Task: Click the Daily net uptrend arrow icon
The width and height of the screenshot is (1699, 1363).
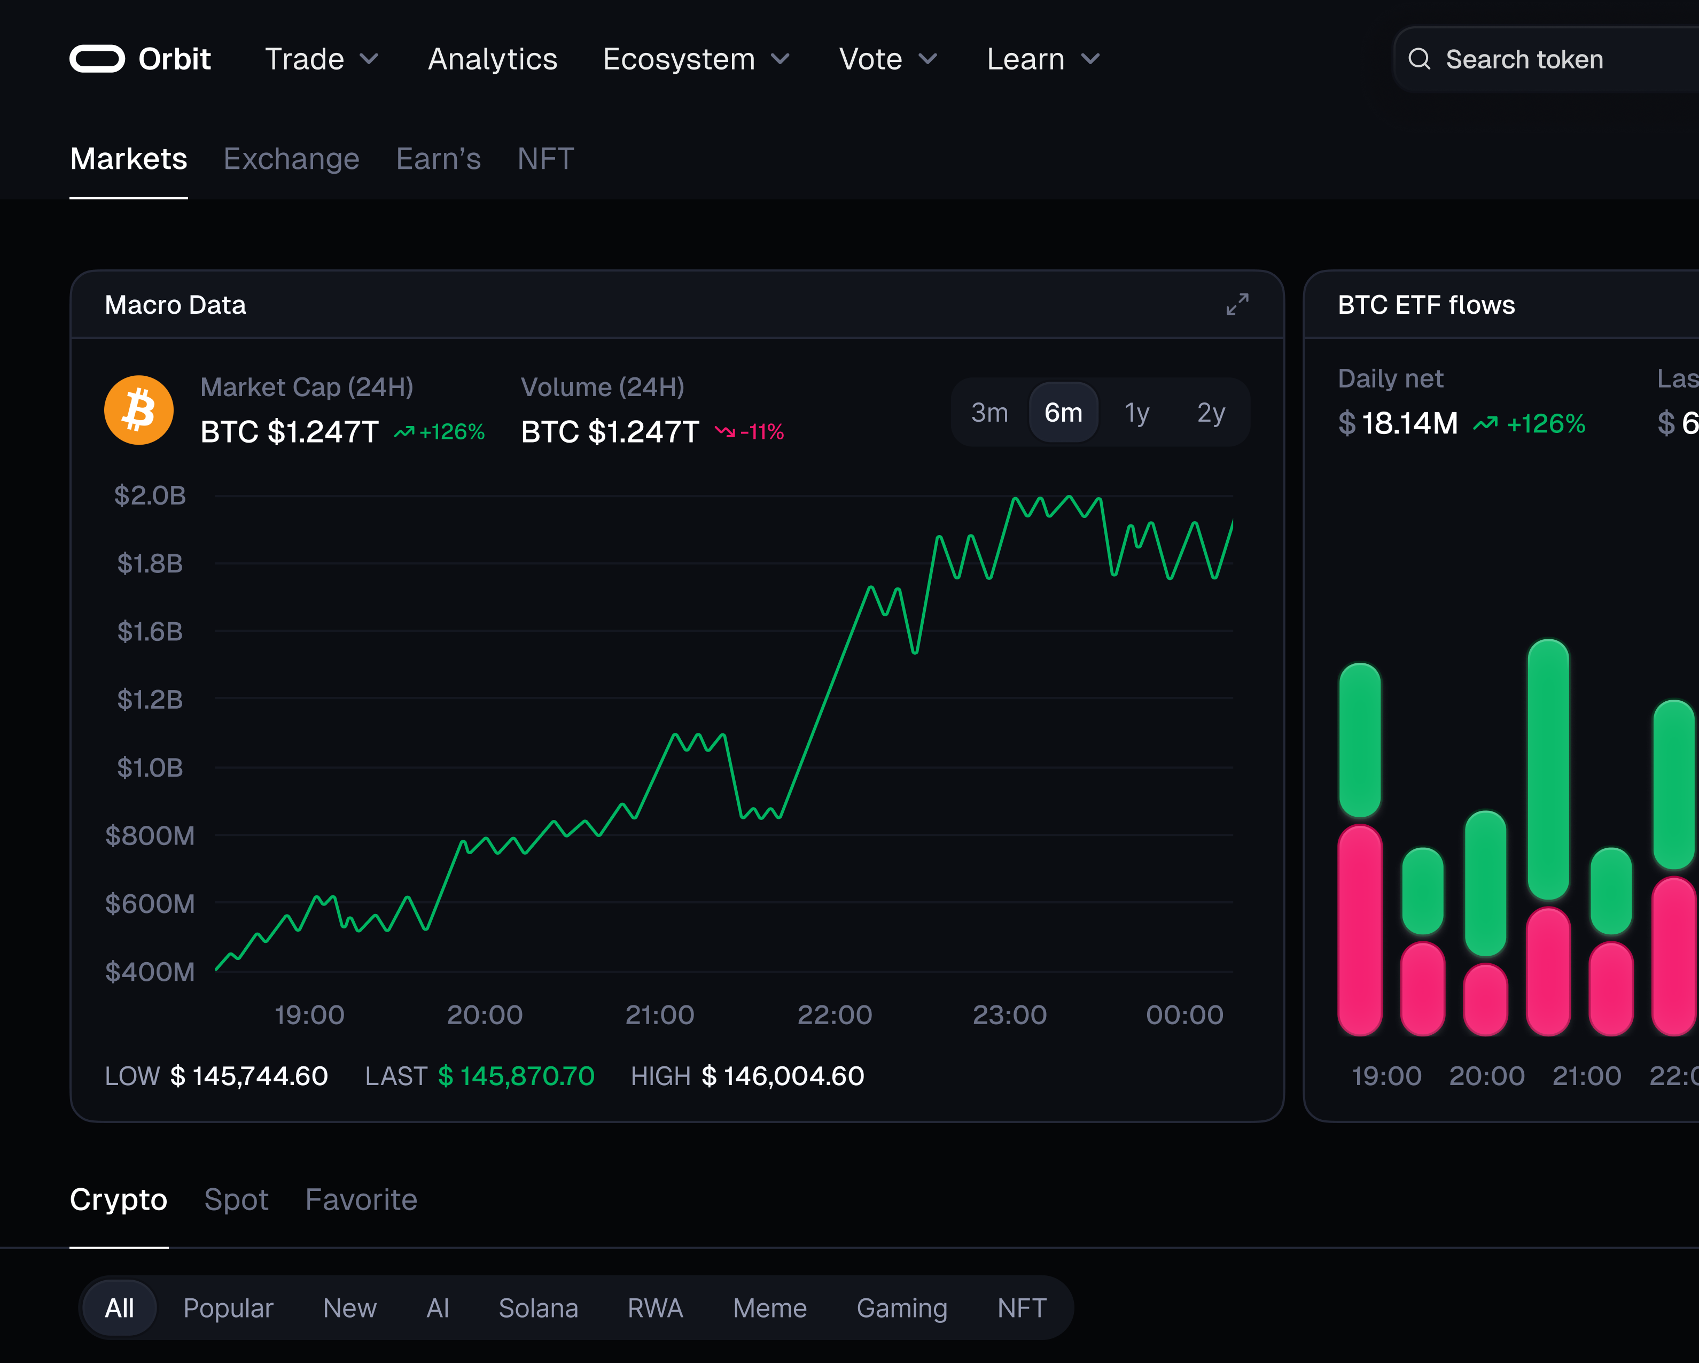Action: pos(1485,424)
